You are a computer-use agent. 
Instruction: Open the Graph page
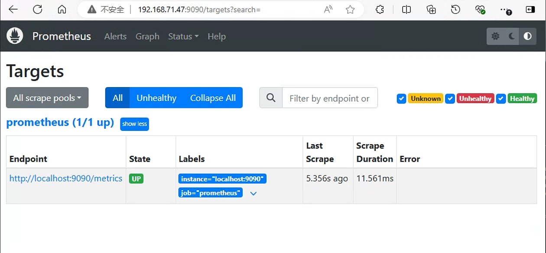pos(147,36)
